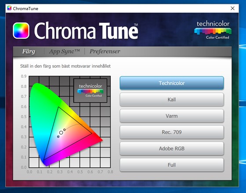
Task: Select the large white point circle on chart
Action: [61, 132]
